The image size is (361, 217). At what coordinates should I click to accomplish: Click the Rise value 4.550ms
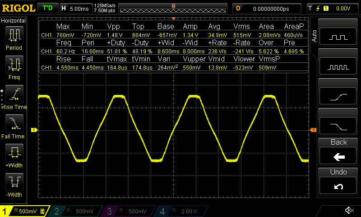(67, 68)
